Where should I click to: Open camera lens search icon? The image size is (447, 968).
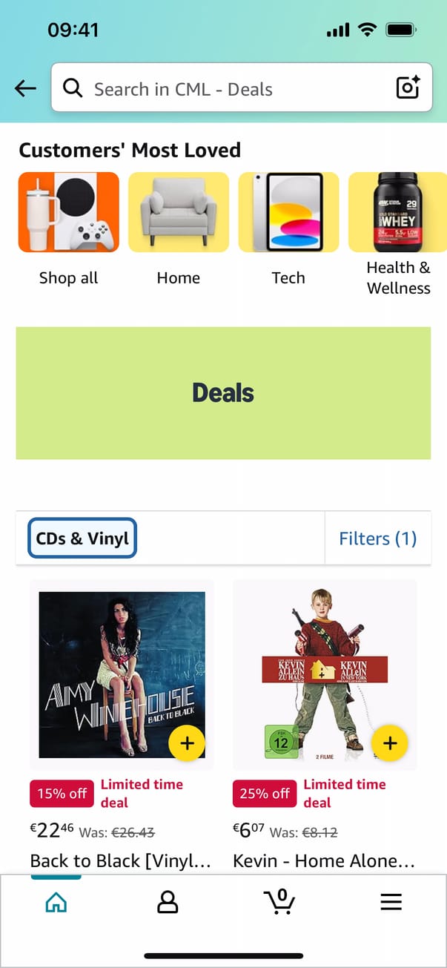pyautogui.click(x=408, y=88)
